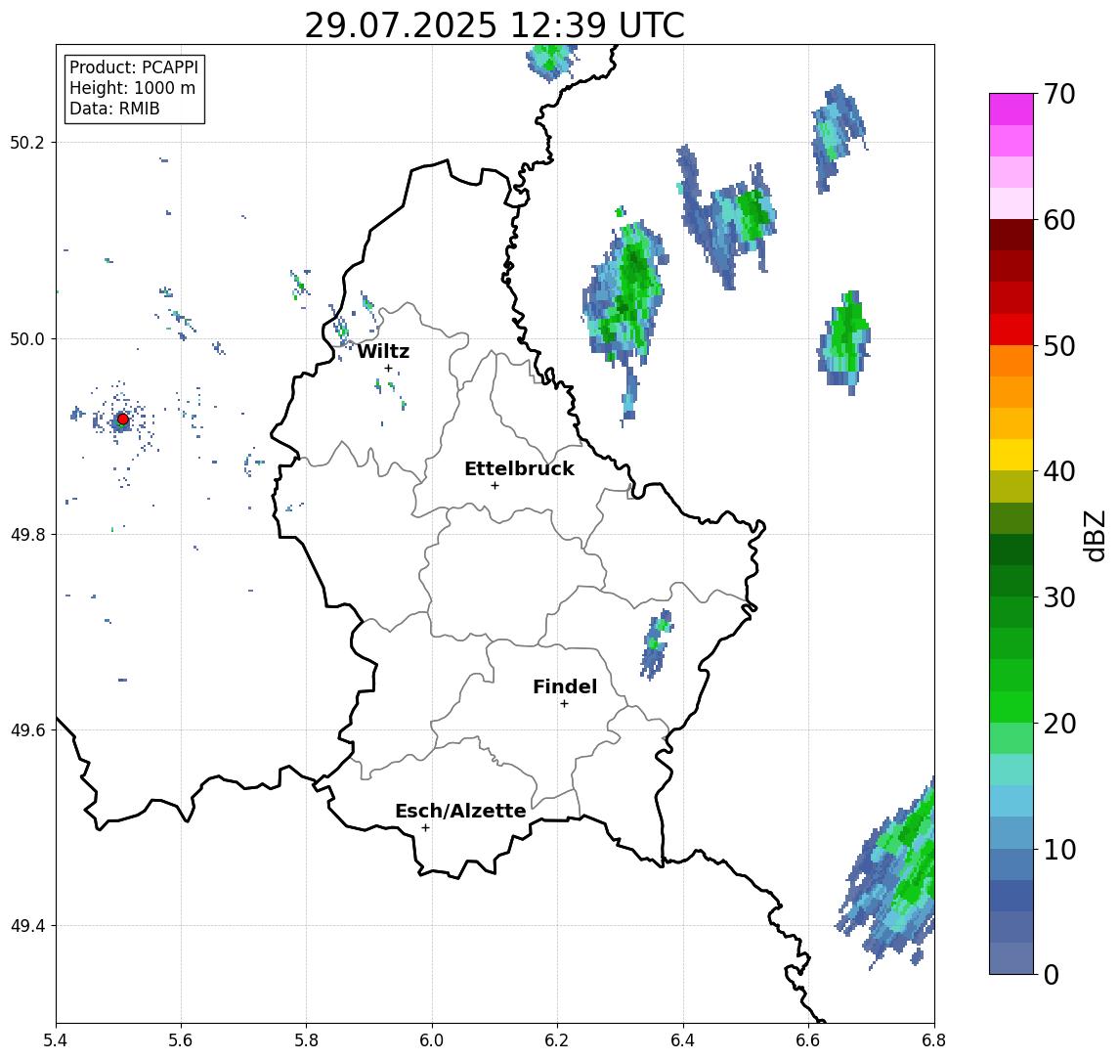Click the colorbar tick label 50
The image size is (1119, 1060).
(x=1059, y=346)
